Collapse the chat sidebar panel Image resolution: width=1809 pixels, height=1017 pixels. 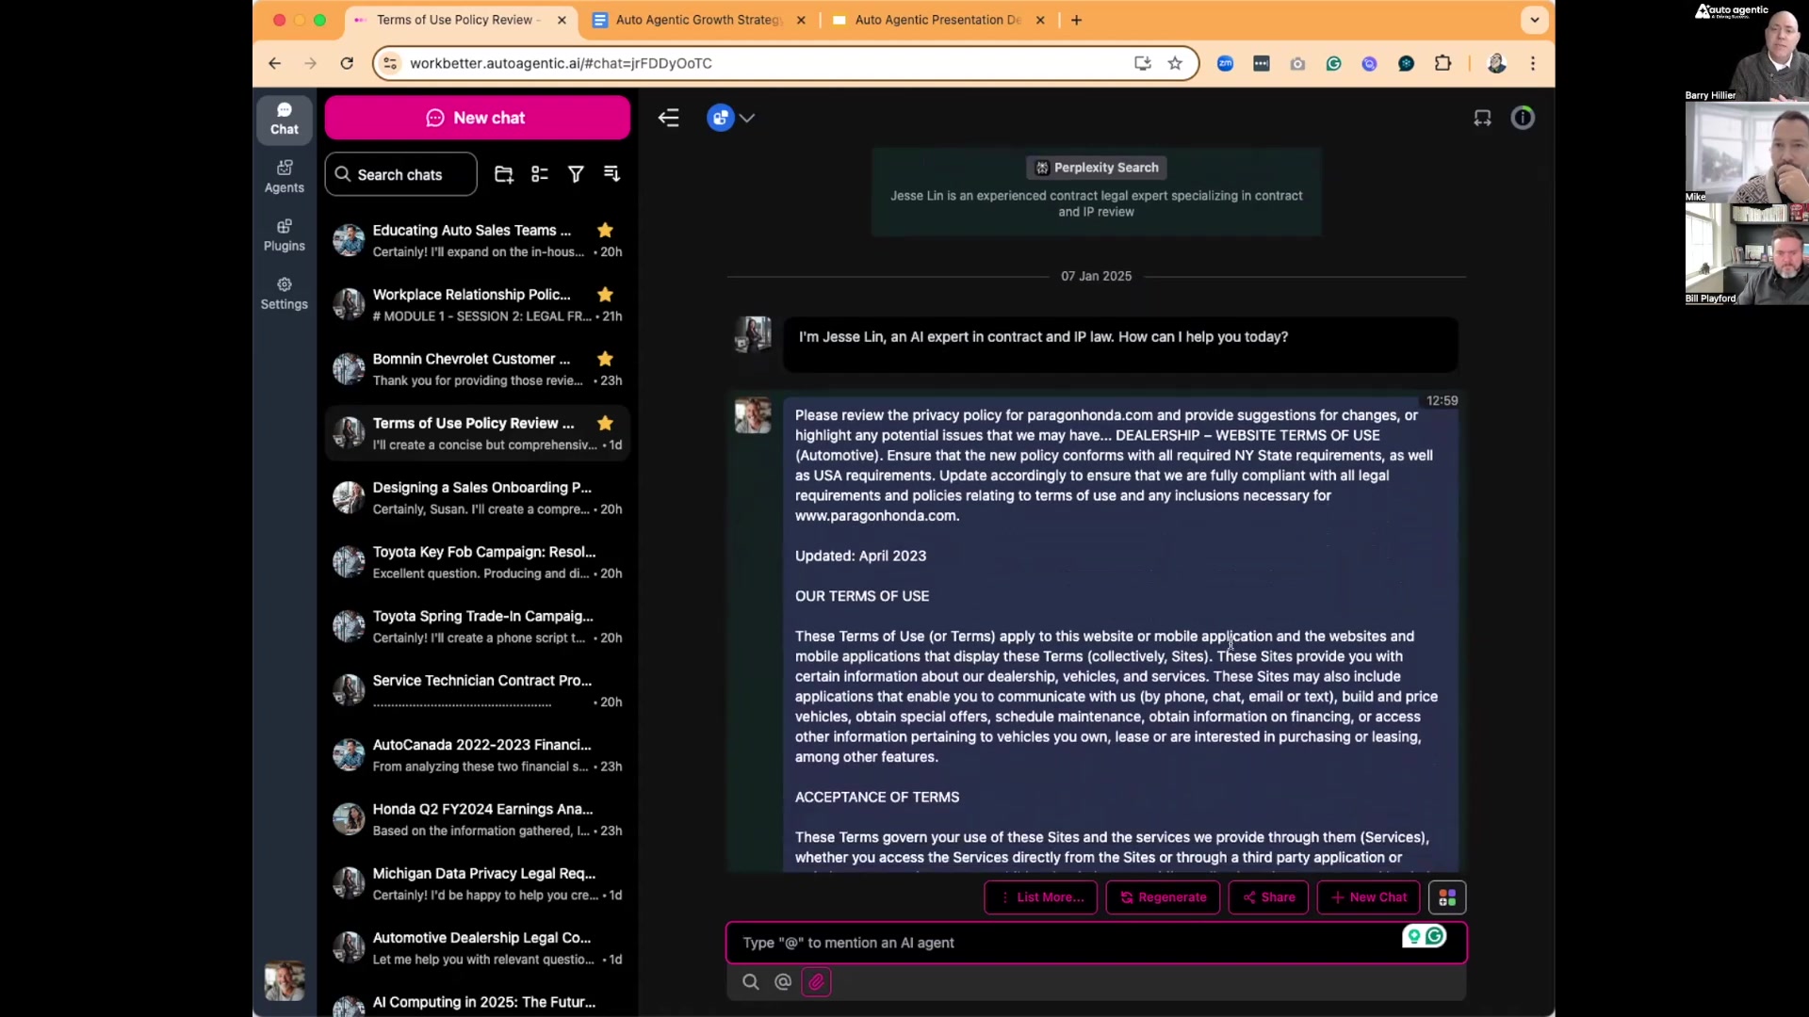668,118
